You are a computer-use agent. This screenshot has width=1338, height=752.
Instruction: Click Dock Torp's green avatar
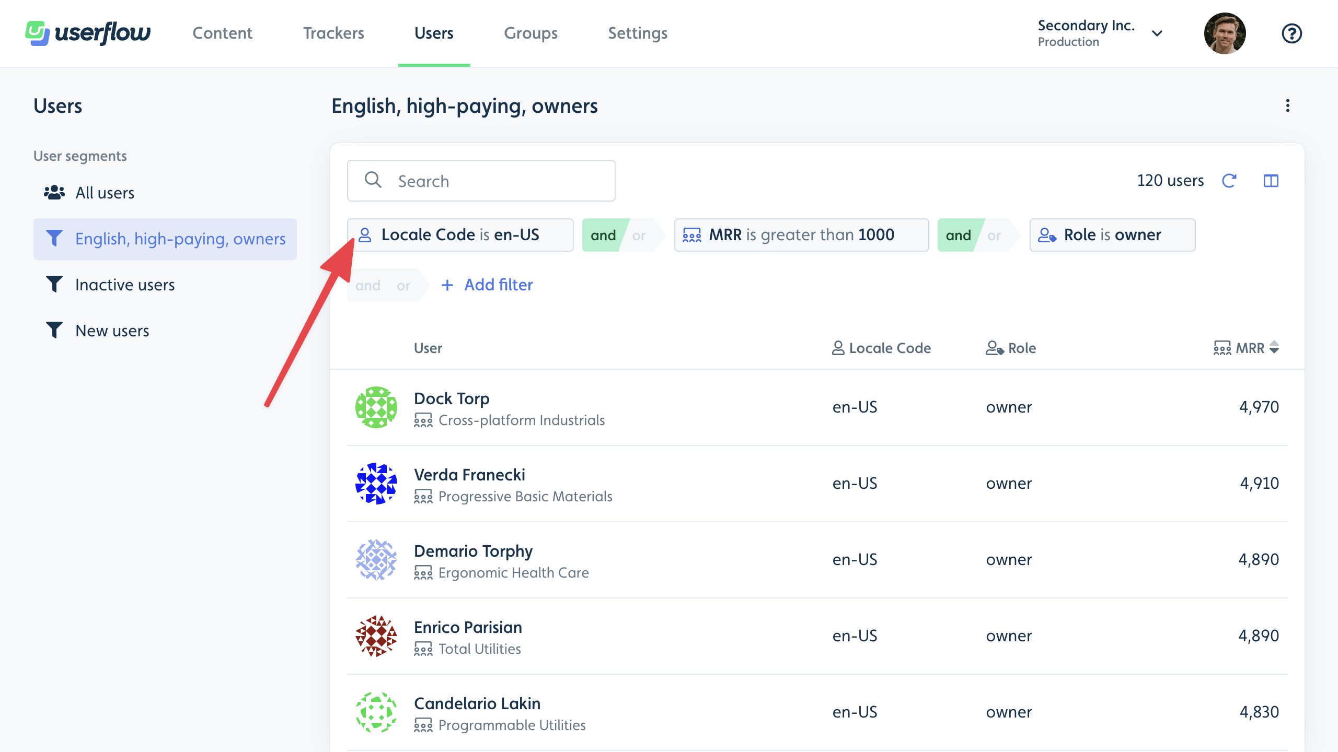376,407
